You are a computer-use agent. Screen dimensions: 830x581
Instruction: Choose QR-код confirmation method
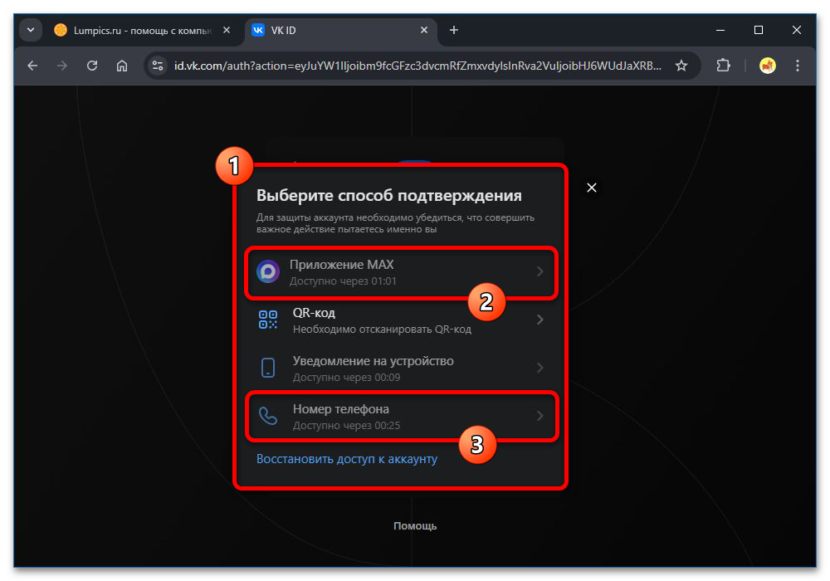click(x=401, y=320)
